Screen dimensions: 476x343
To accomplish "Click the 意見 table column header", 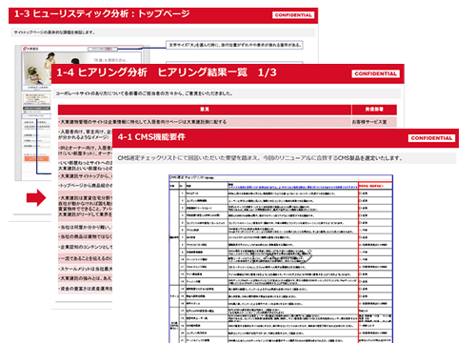I will pos(205,110).
